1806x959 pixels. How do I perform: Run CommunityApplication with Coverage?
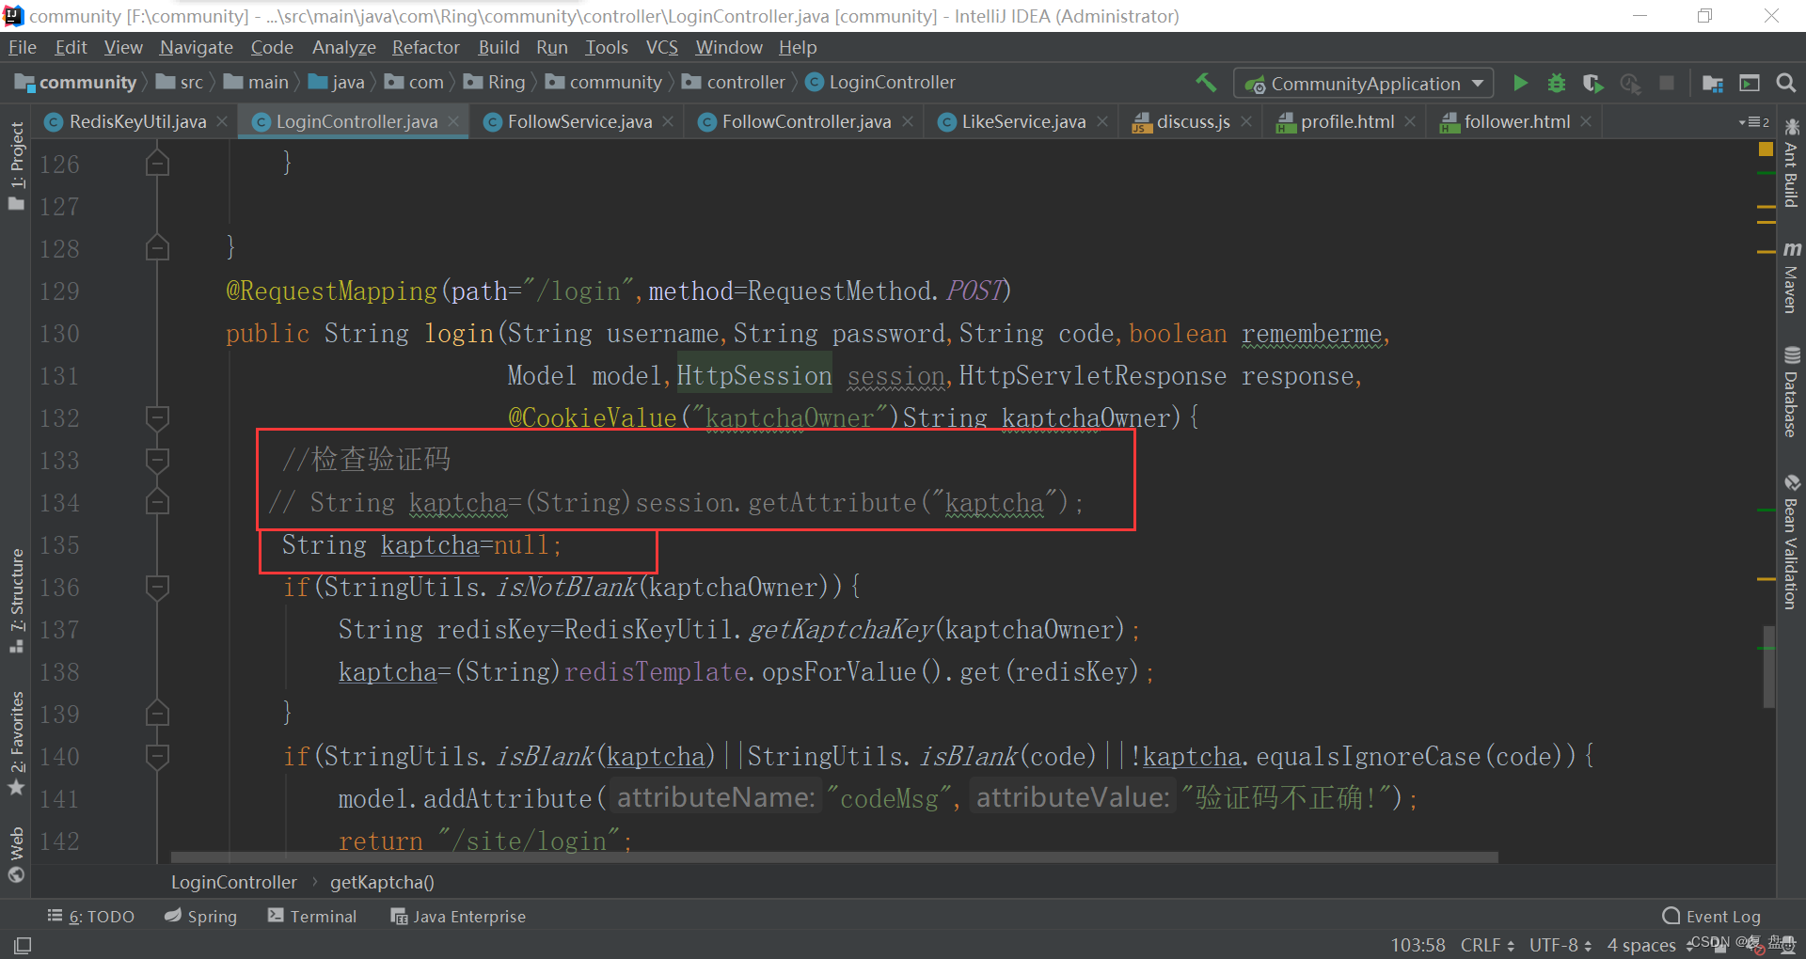pyautogui.click(x=1592, y=84)
